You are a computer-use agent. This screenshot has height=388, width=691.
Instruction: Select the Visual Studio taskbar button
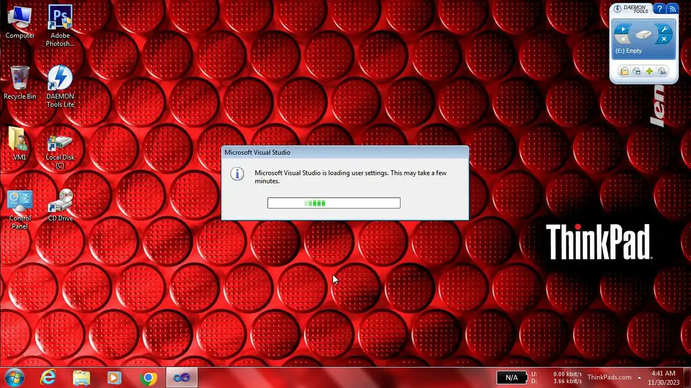click(181, 378)
